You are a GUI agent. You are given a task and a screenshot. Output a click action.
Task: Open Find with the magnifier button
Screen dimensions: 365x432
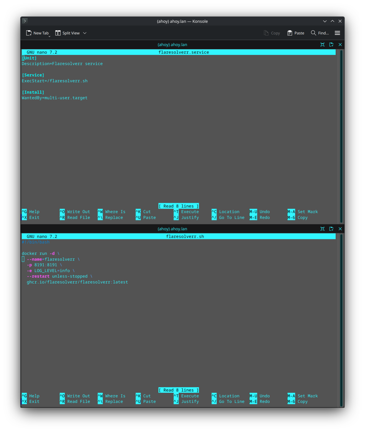pos(320,33)
